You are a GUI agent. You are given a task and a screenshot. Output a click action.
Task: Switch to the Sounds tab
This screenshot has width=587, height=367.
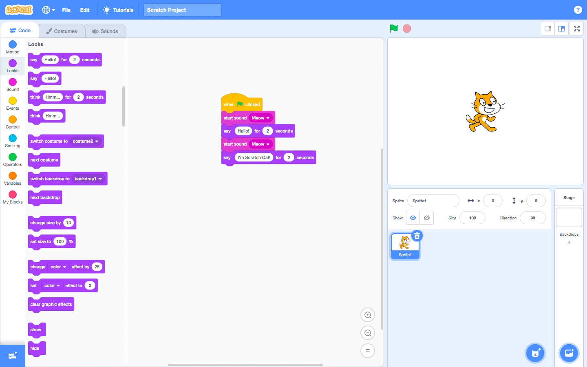point(105,31)
